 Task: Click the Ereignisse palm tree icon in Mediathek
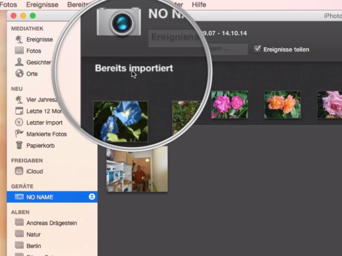click(x=19, y=39)
